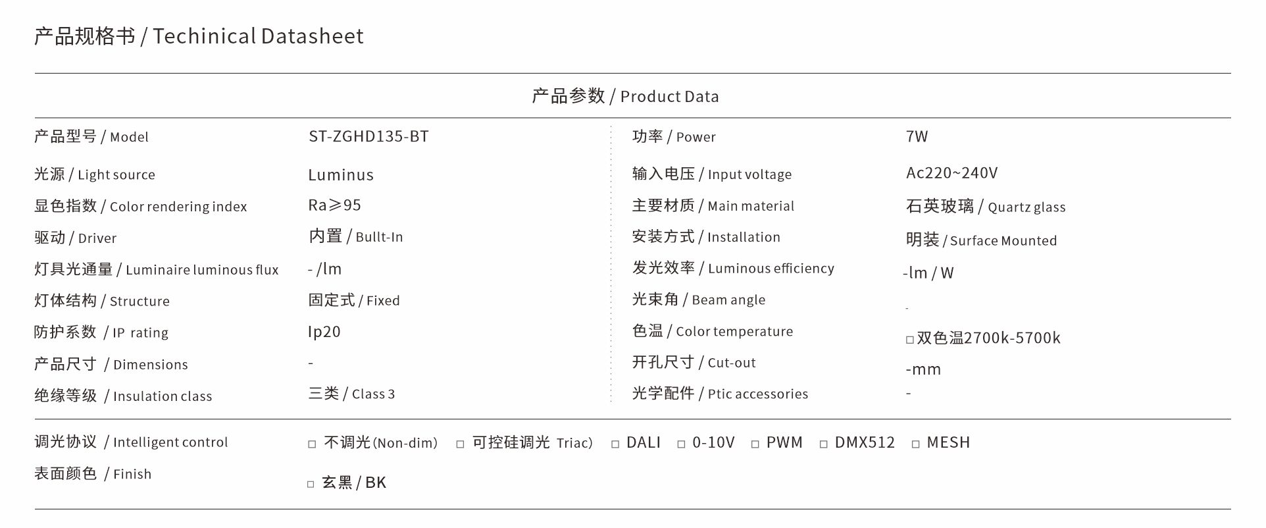Screen dimensions: 1266x528
Task: Tick the MESH checkbox
Action: (915, 444)
